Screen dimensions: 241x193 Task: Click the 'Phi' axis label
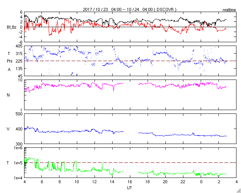(x=9, y=61)
